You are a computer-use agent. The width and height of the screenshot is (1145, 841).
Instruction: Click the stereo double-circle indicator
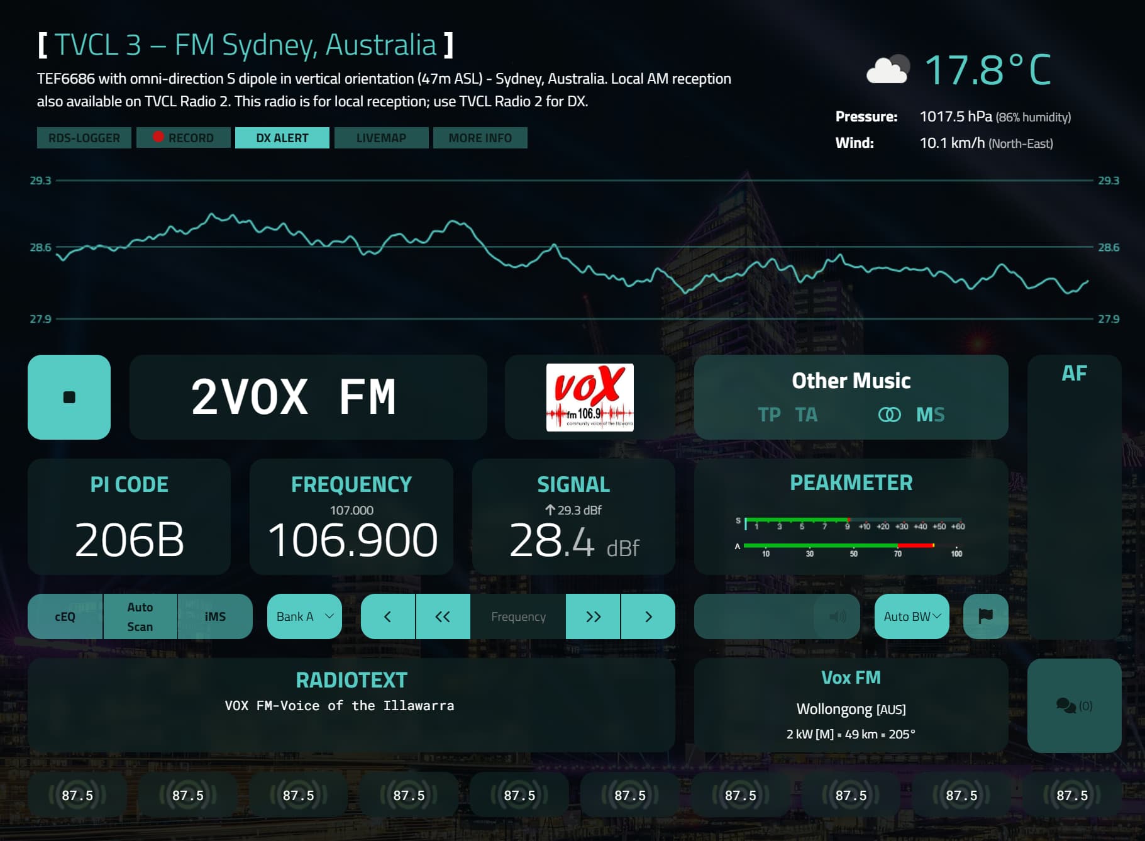(x=889, y=415)
